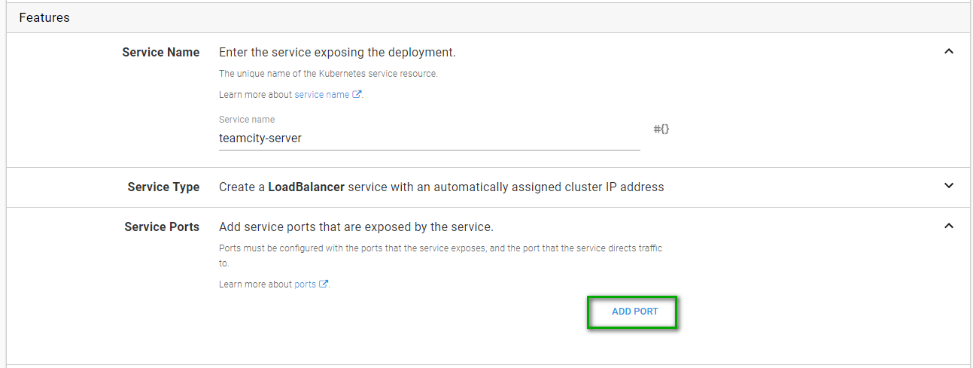Click the Features panel header
Viewport: 973px width, 368px height.
(44, 17)
